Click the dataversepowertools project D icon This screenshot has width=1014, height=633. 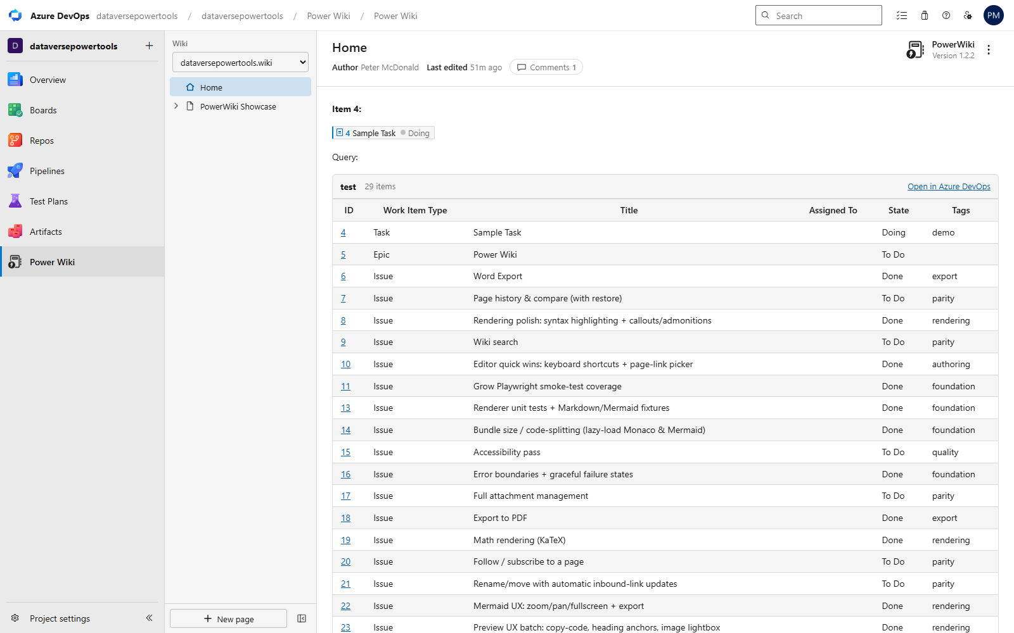click(15, 46)
